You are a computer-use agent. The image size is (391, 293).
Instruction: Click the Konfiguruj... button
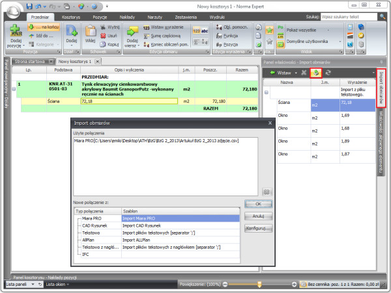pos(257,229)
